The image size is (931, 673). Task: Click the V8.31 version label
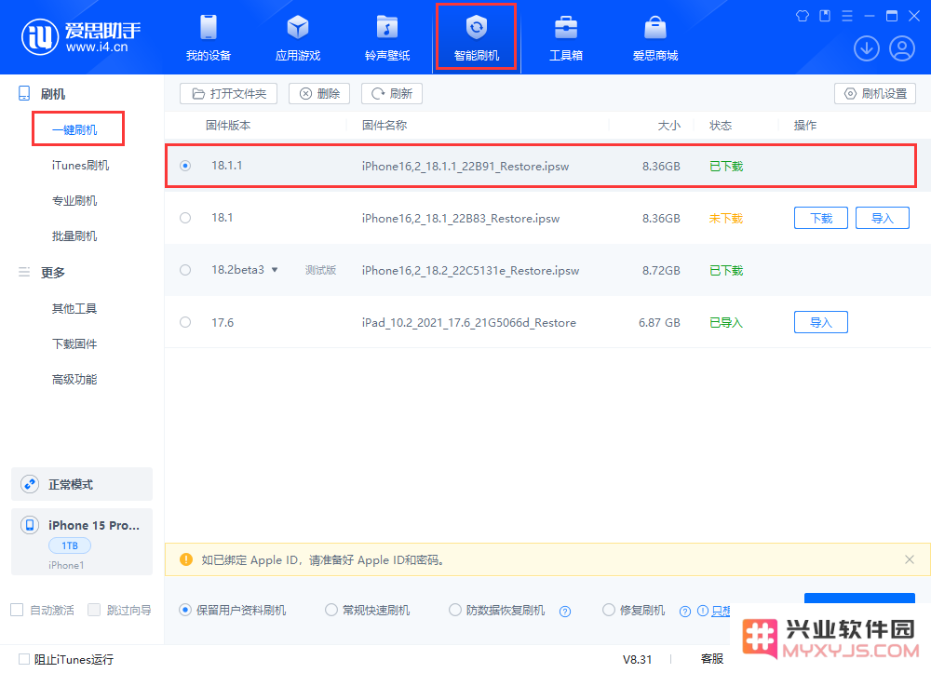click(637, 659)
